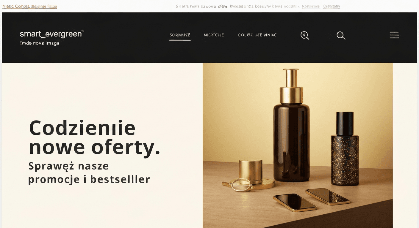Image resolution: width=419 pixels, height=228 pixels.
Task: Click the plain magnifying glass search icon
Action: [x=341, y=35]
